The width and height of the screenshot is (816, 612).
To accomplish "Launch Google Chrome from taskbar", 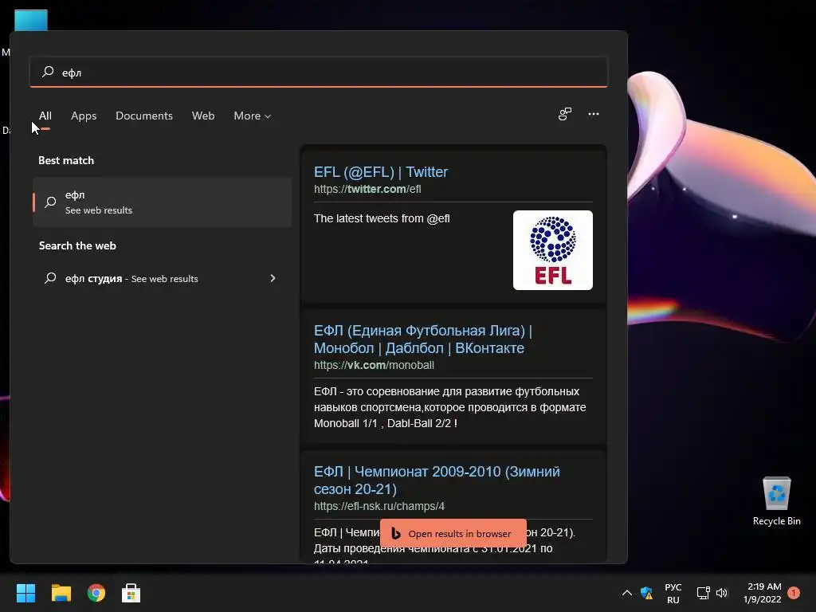I will click(96, 593).
